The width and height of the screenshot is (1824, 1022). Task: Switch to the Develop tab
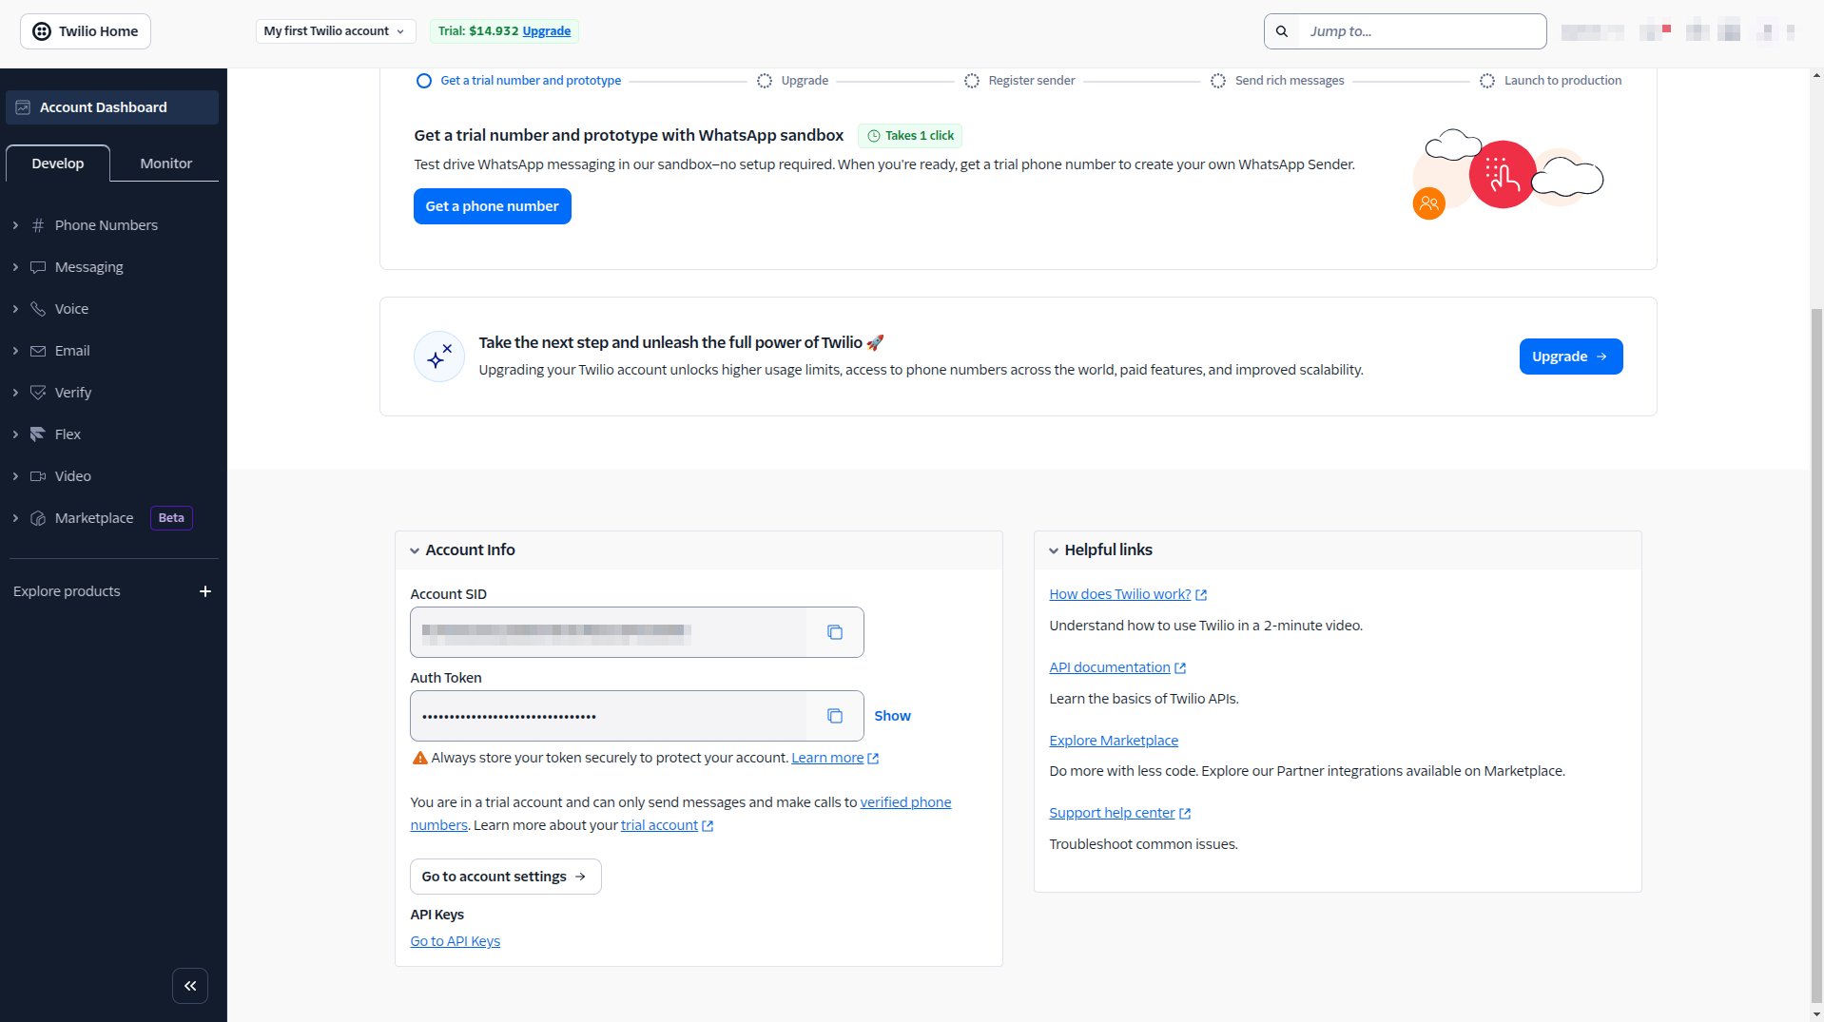(58, 164)
